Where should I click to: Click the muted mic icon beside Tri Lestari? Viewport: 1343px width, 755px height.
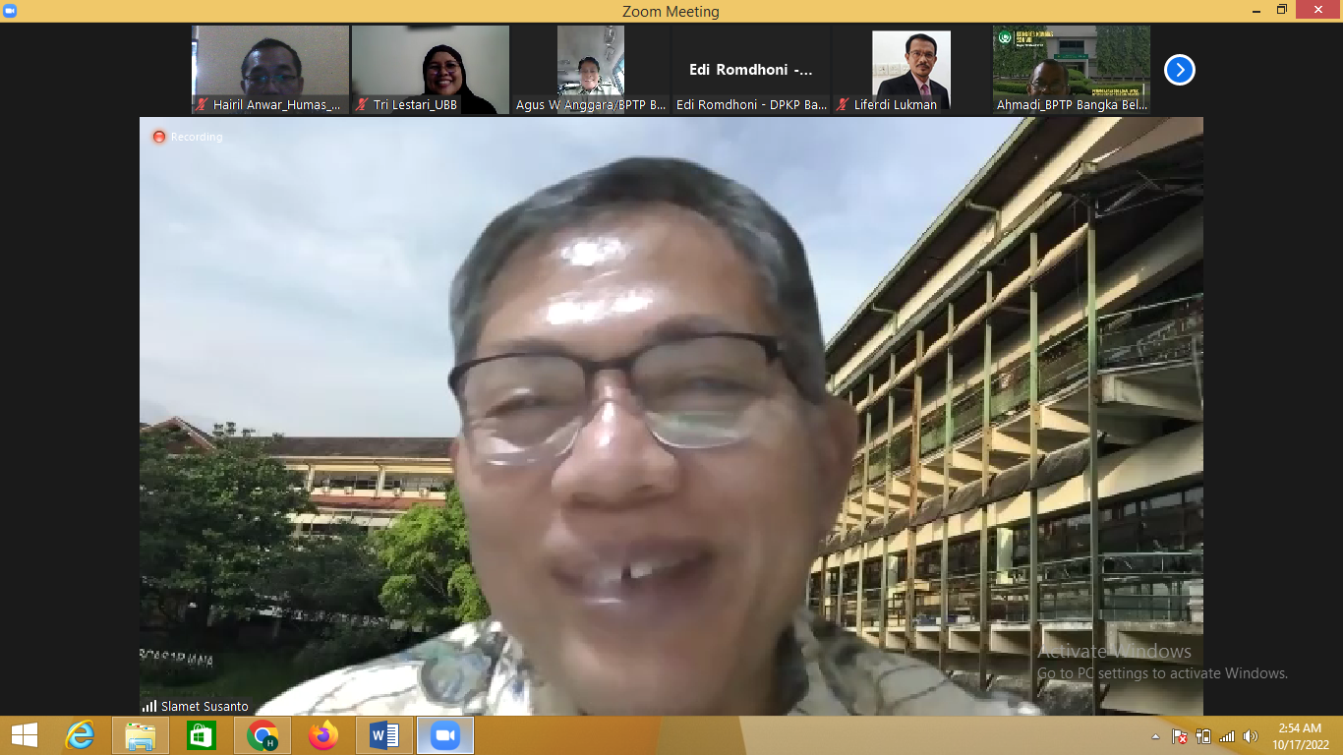[362, 104]
